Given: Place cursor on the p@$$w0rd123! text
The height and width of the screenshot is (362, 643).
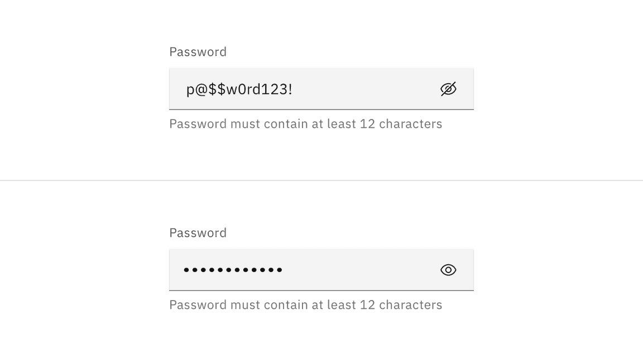Looking at the screenshot, I should pyautogui.click(x=239, y=89).
